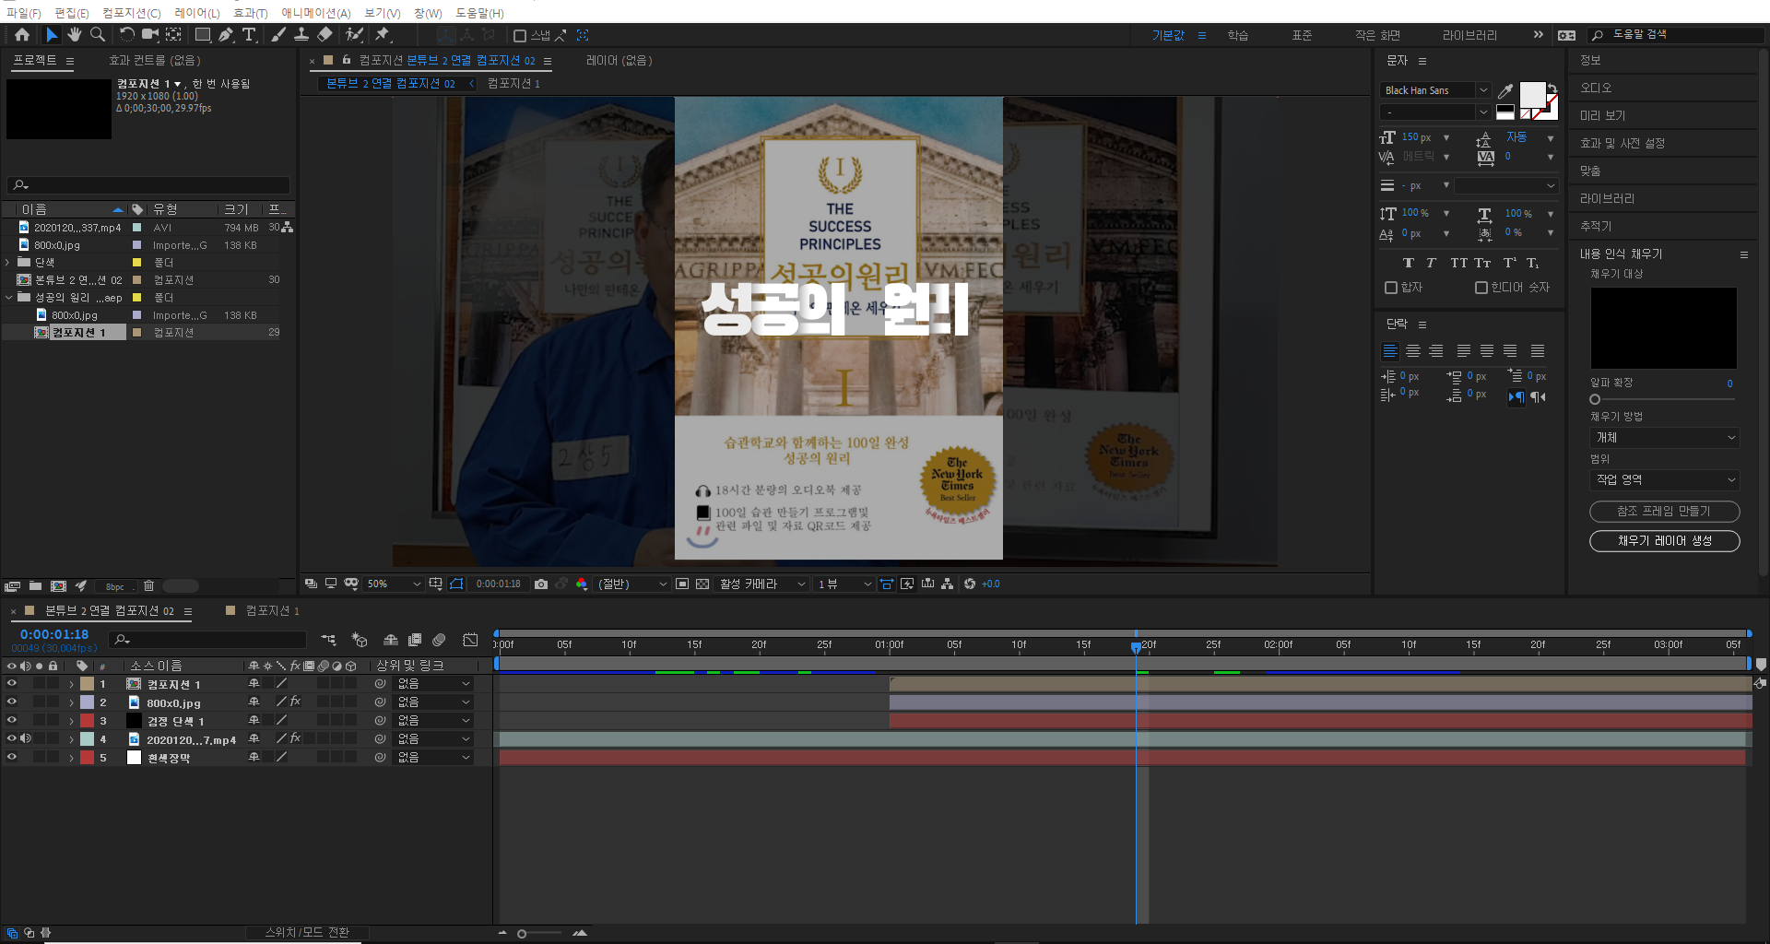
Task: Select the Puppet Pin tool
Action: pos(383,35)
